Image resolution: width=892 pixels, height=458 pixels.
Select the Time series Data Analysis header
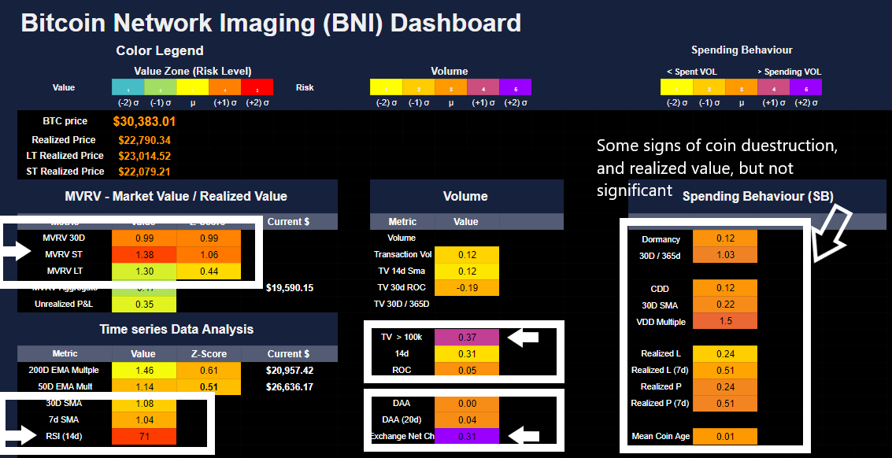pyautogui.click(x=176, y=329)
